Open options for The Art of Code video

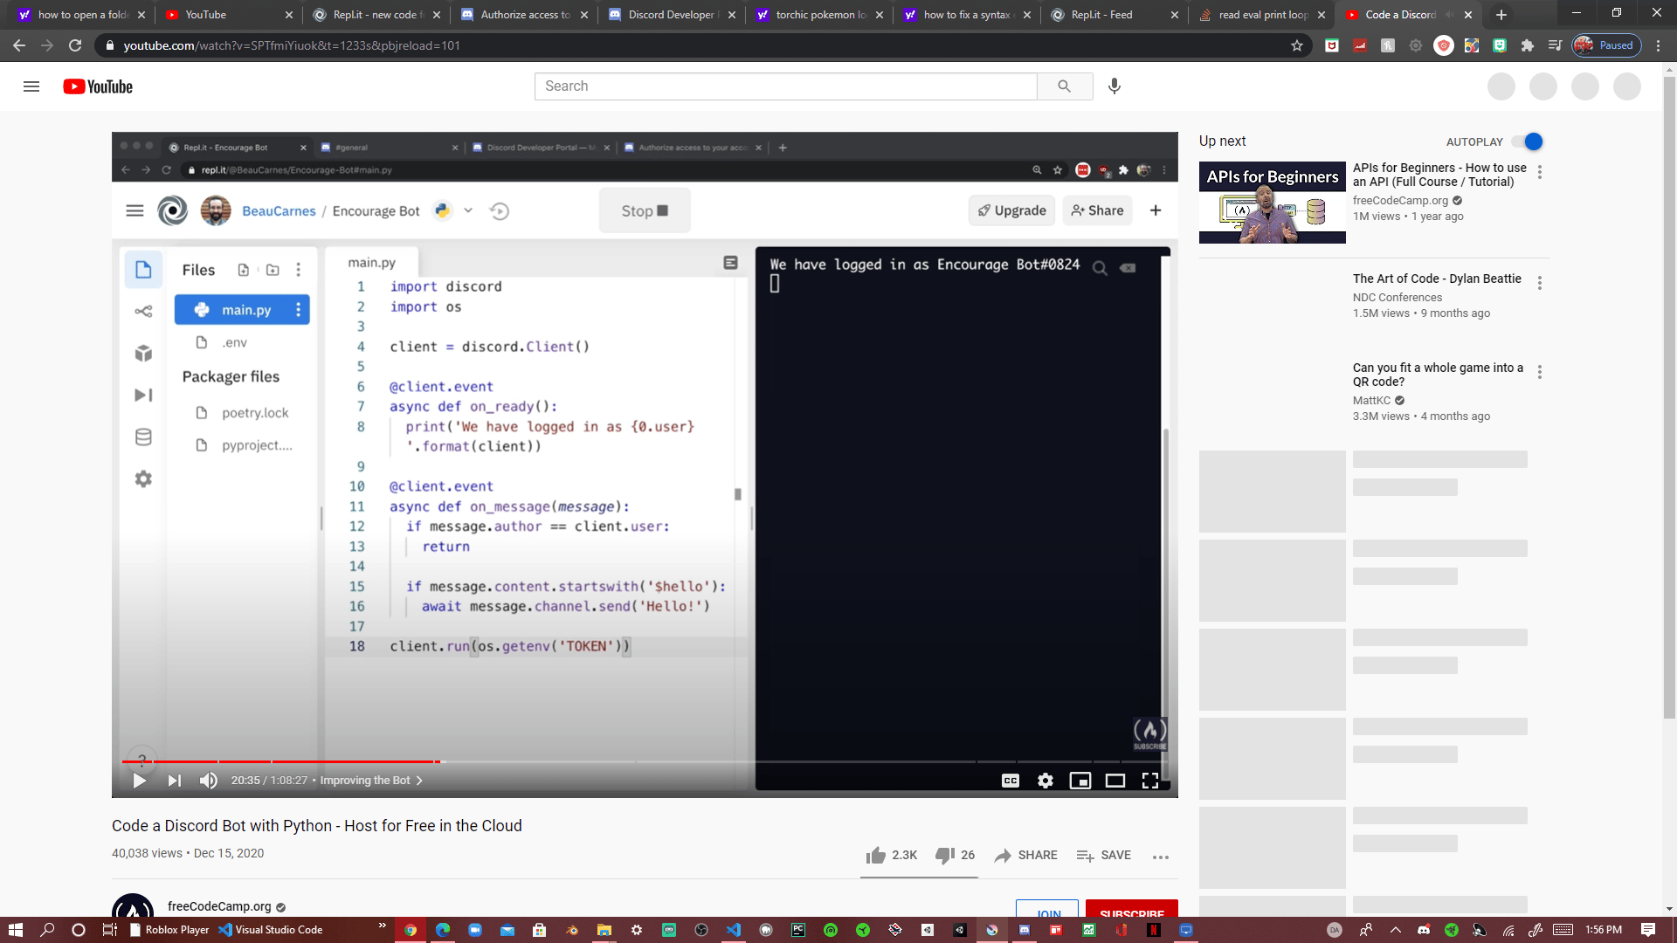pyautogui.click(x=1540, y=283)
